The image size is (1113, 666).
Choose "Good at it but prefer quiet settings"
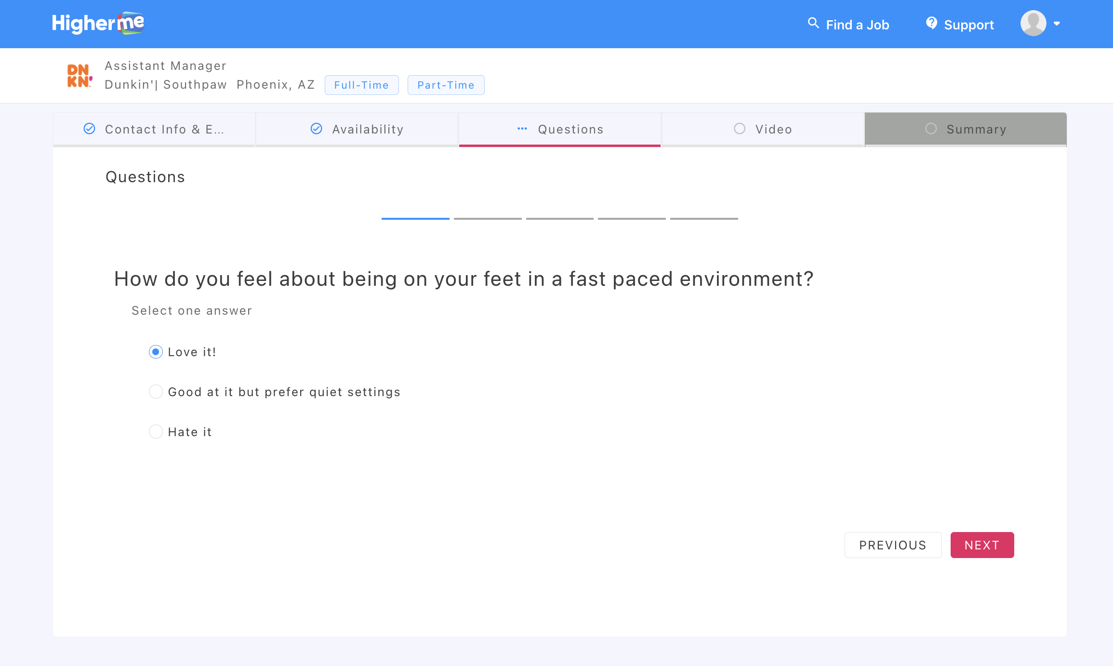pos(156,392)
